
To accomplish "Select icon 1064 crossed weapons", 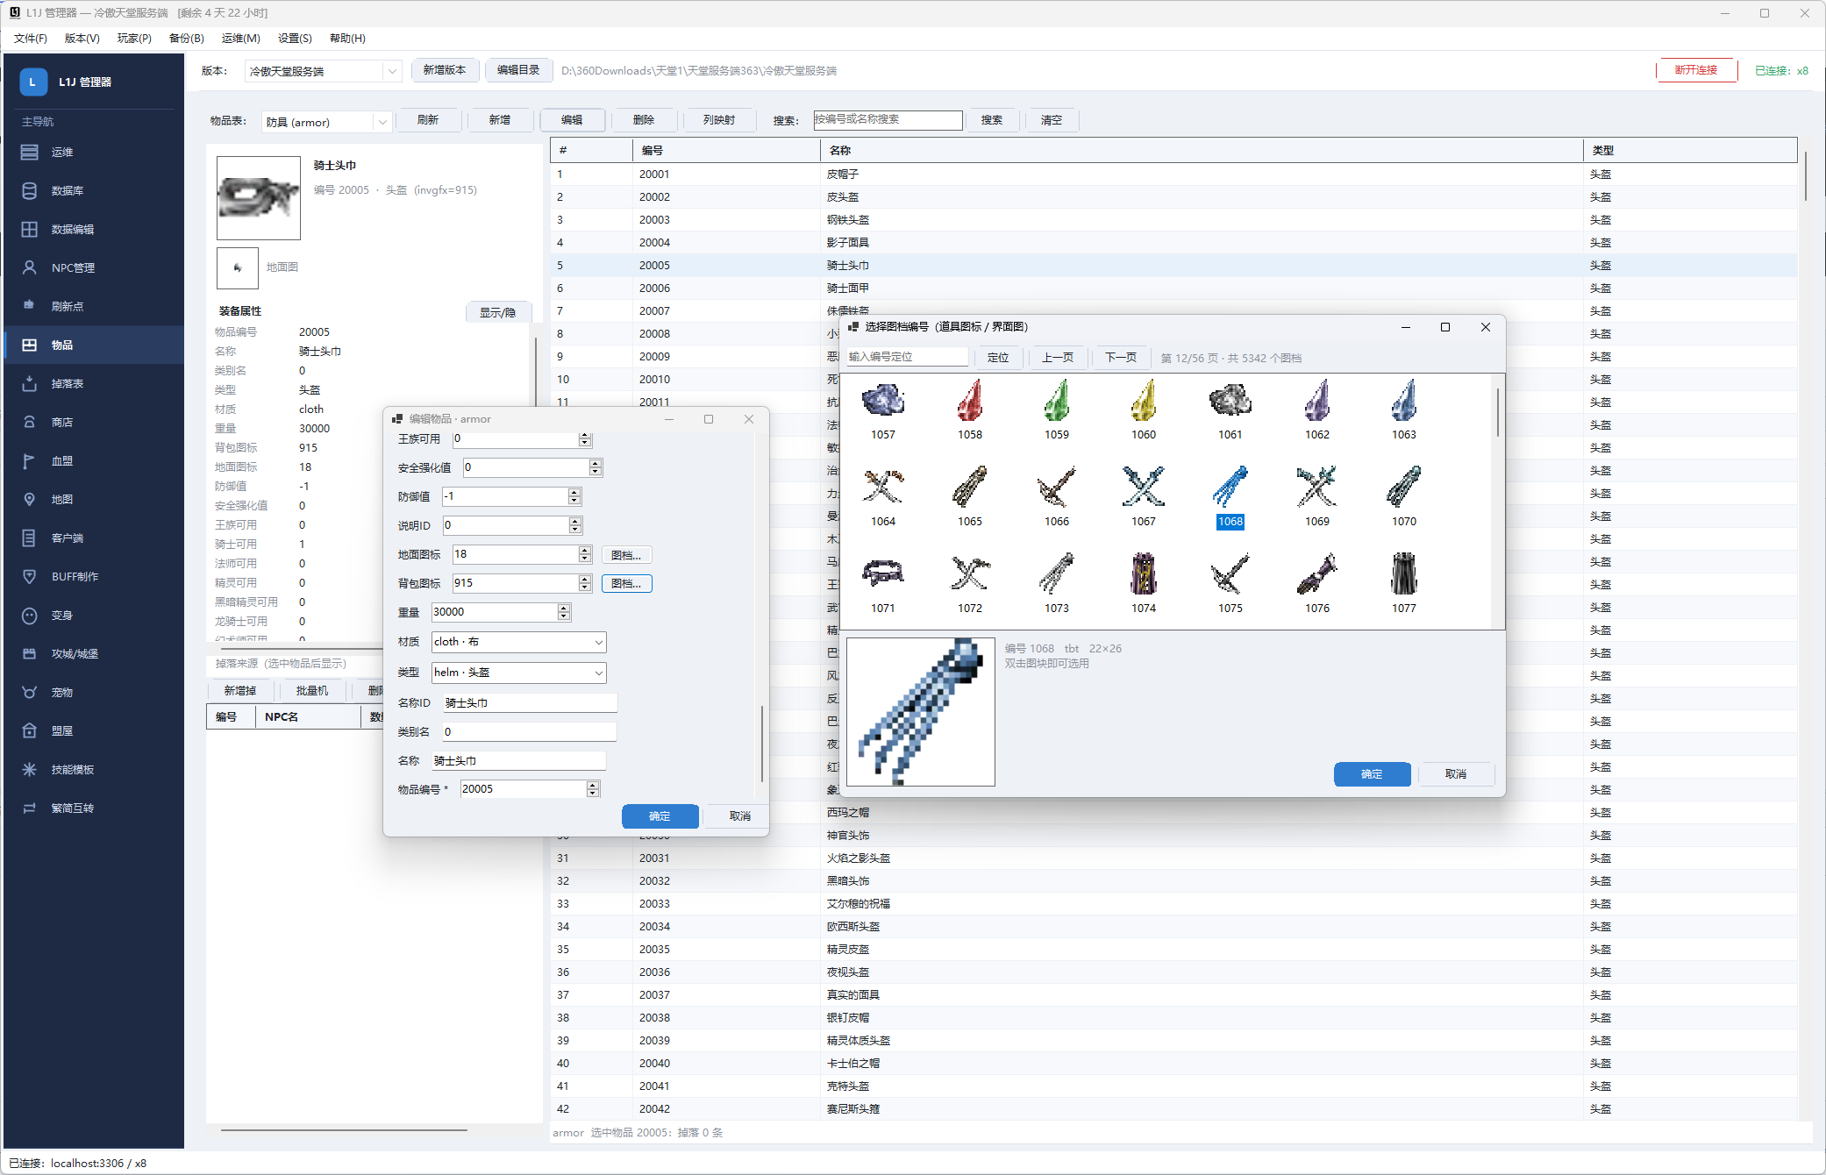I will click(883, 496).
